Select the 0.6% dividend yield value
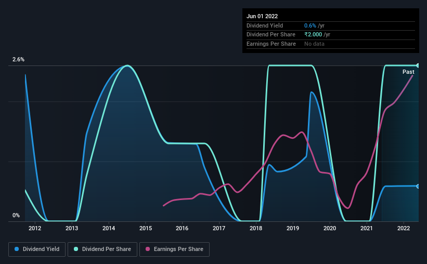This screenshot has height=264, width=427. (x=310, y=25)
